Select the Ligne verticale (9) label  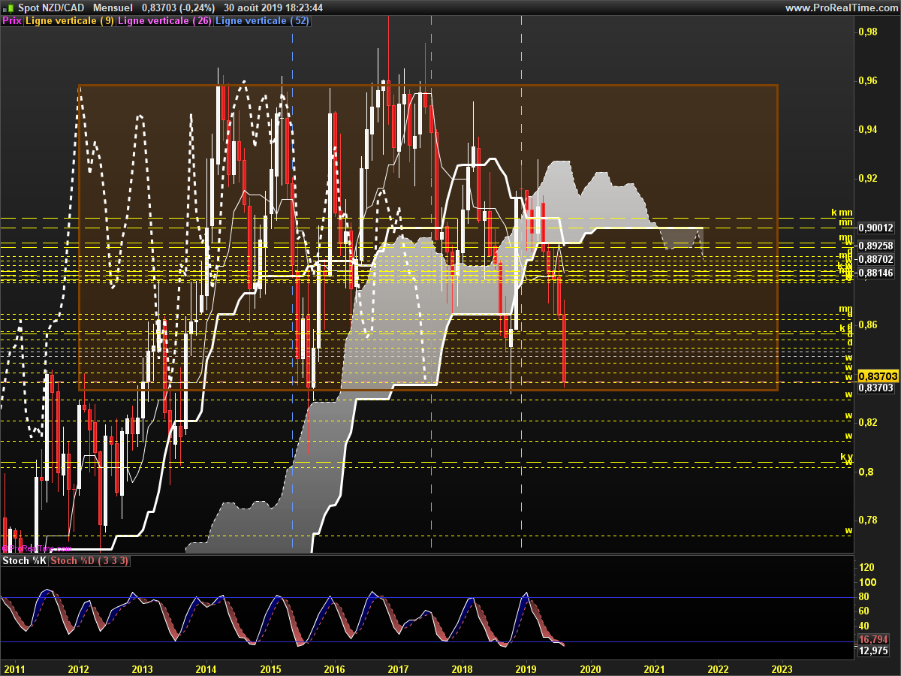(x=70, y=21)
